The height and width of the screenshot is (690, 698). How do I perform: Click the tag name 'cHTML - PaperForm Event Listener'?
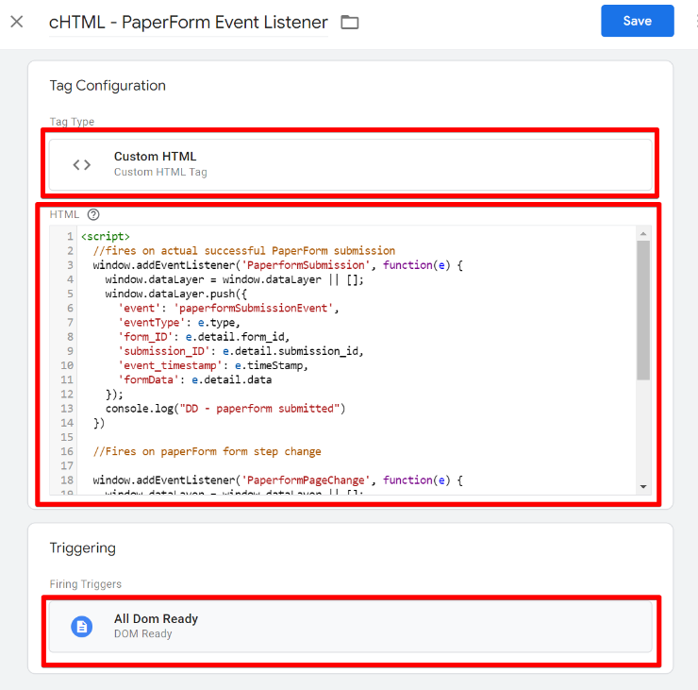pos(188,22)
